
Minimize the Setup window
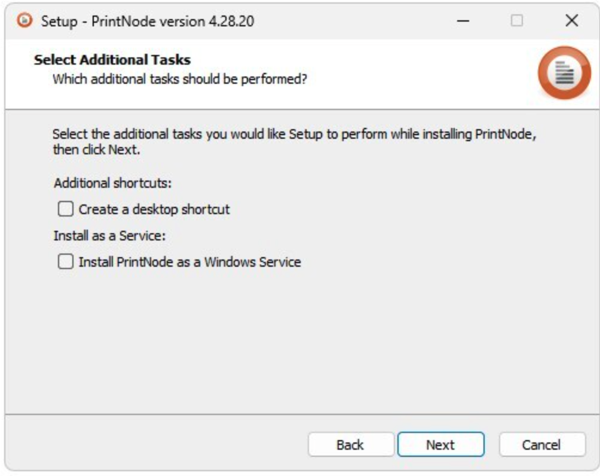pyautogui.click(x=463, y=21)
